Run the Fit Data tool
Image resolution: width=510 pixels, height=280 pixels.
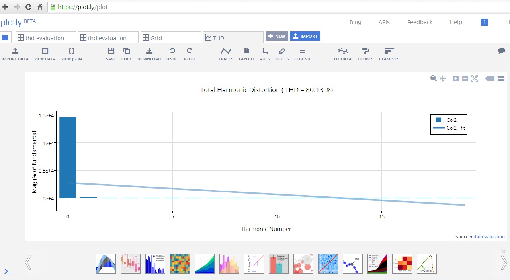coord(342,54)
